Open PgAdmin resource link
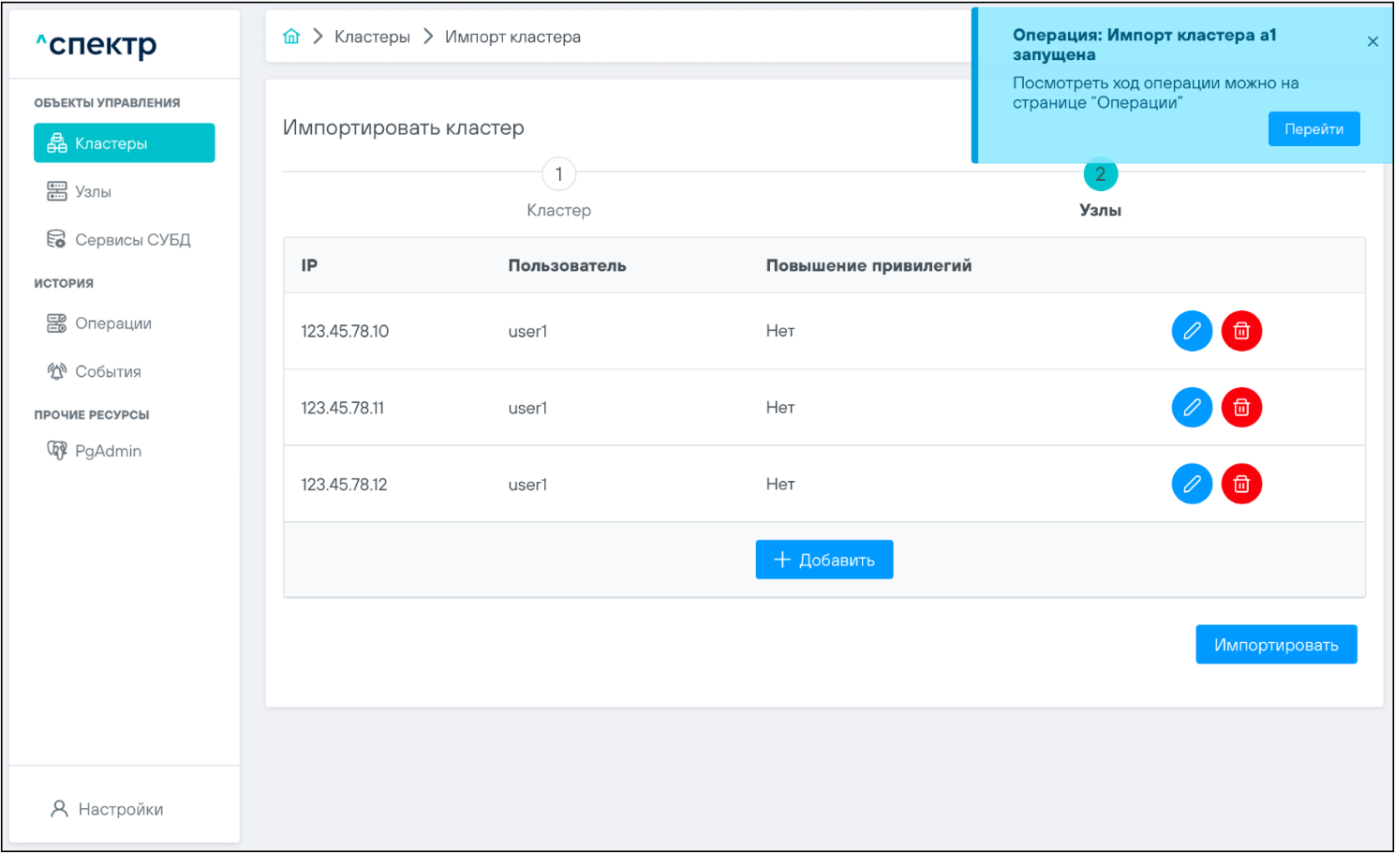This screenshot has width=1395, height=853. point(108,451)
